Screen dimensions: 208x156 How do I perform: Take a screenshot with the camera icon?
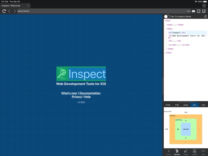[193, 11]
